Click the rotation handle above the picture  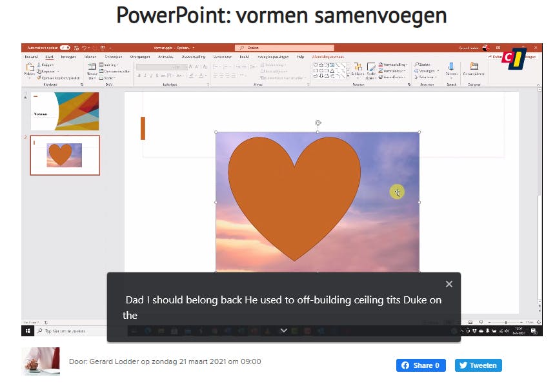318,123
